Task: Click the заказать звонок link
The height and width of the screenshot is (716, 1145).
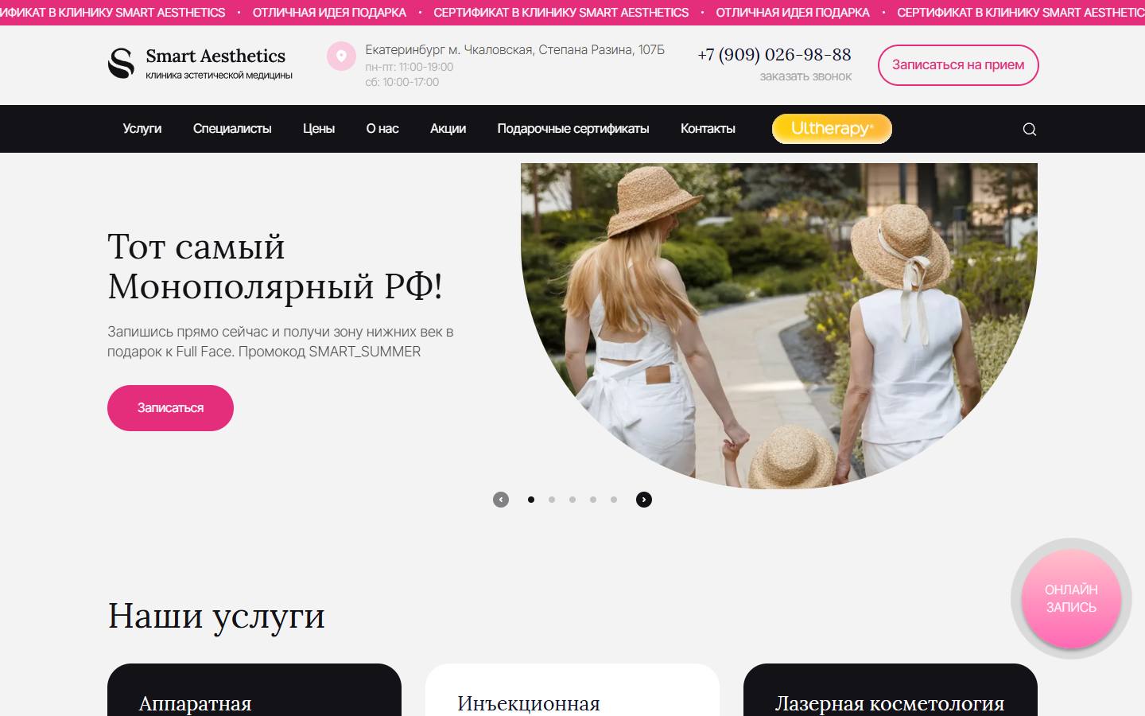Action: pos(805,76)
